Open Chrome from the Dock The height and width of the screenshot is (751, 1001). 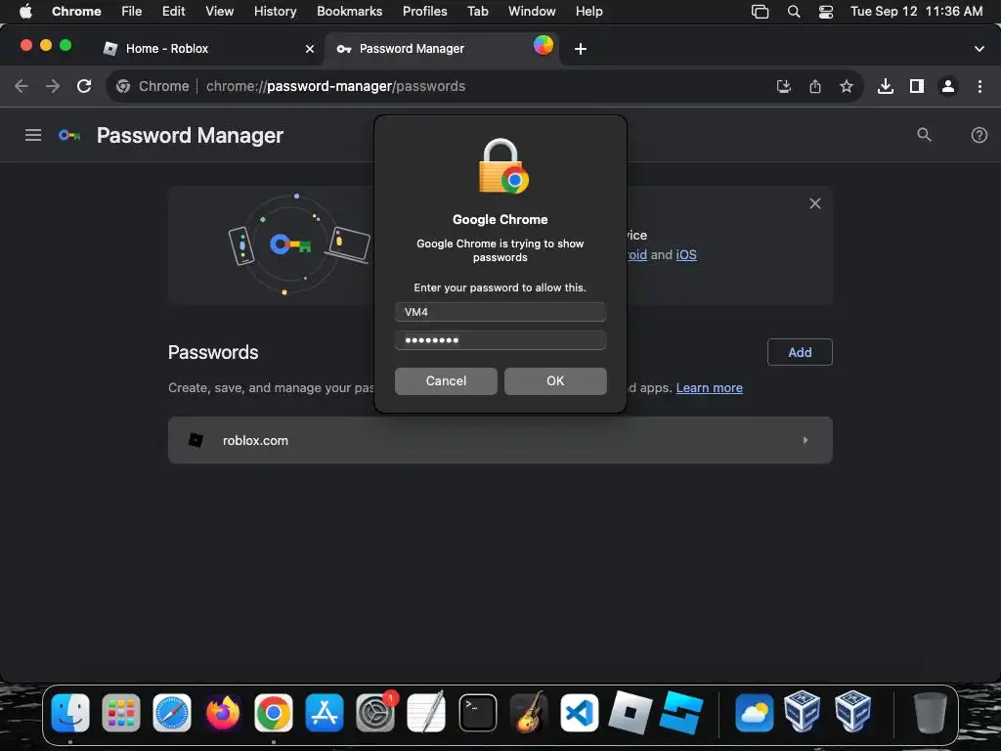click(x=274, y=712)
